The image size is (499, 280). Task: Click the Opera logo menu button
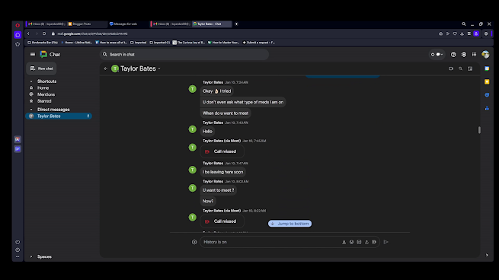pyautogui.click(x=18, y=25)
